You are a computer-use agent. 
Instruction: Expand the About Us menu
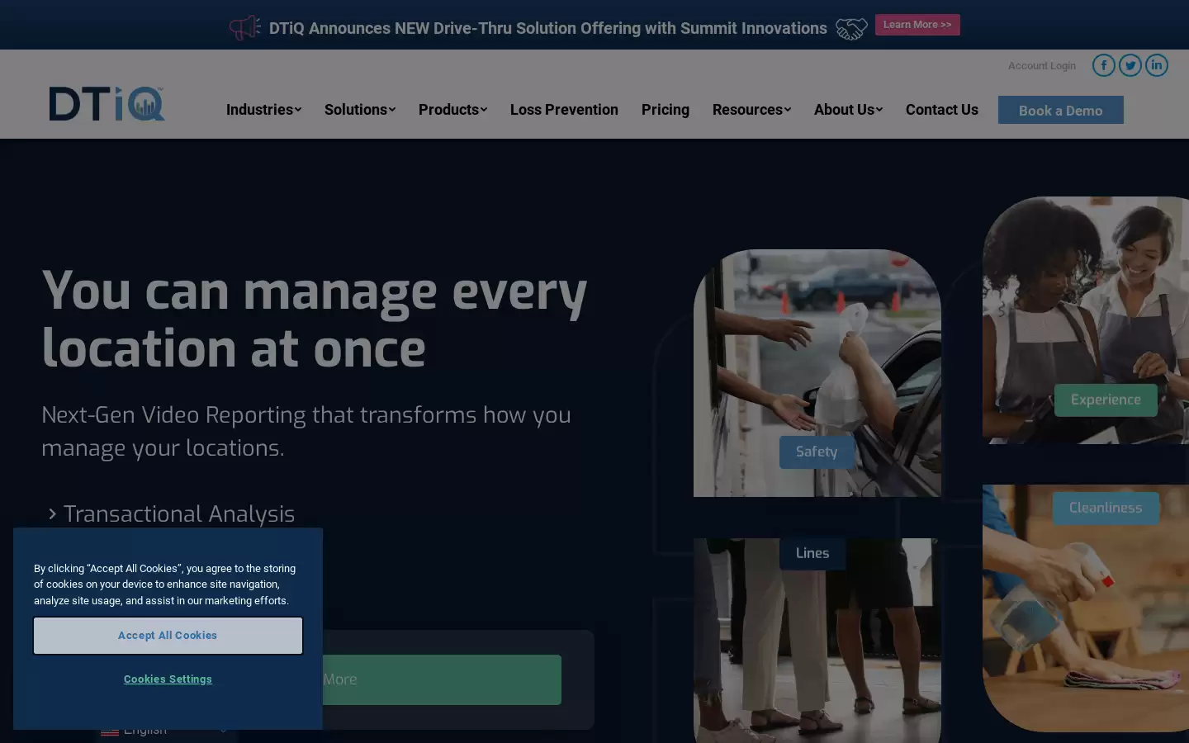pos(848,110)
